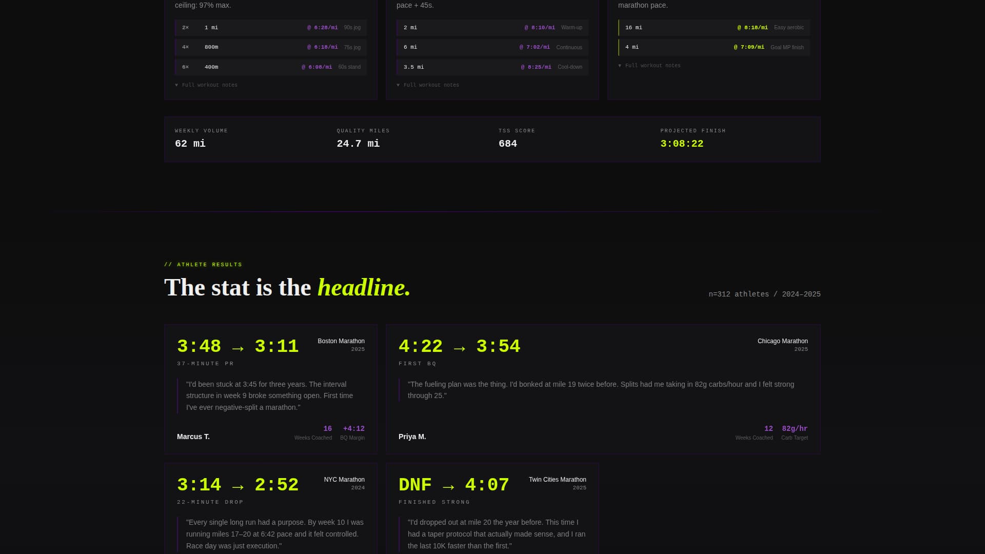Click the Chicago Marathon race label

(783, 341)
